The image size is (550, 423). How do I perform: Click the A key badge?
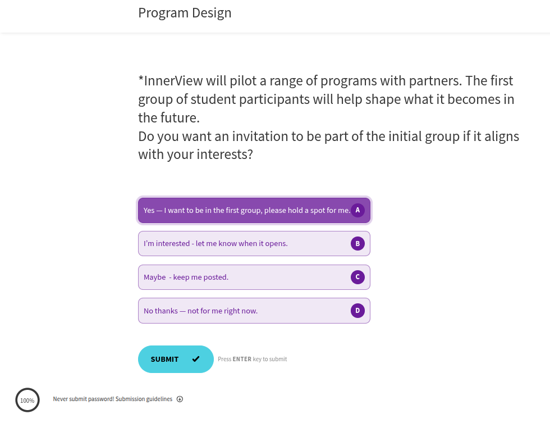357,210
